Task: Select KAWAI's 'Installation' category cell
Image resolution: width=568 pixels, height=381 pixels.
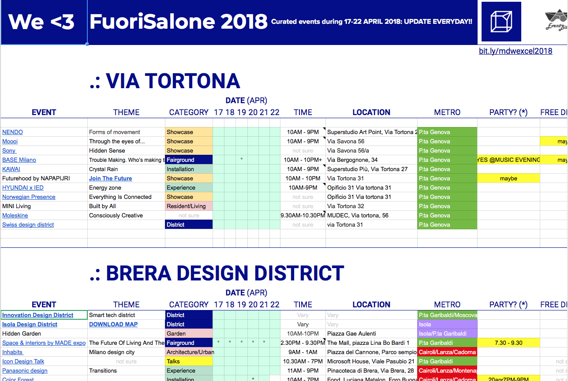Action: 189,169
